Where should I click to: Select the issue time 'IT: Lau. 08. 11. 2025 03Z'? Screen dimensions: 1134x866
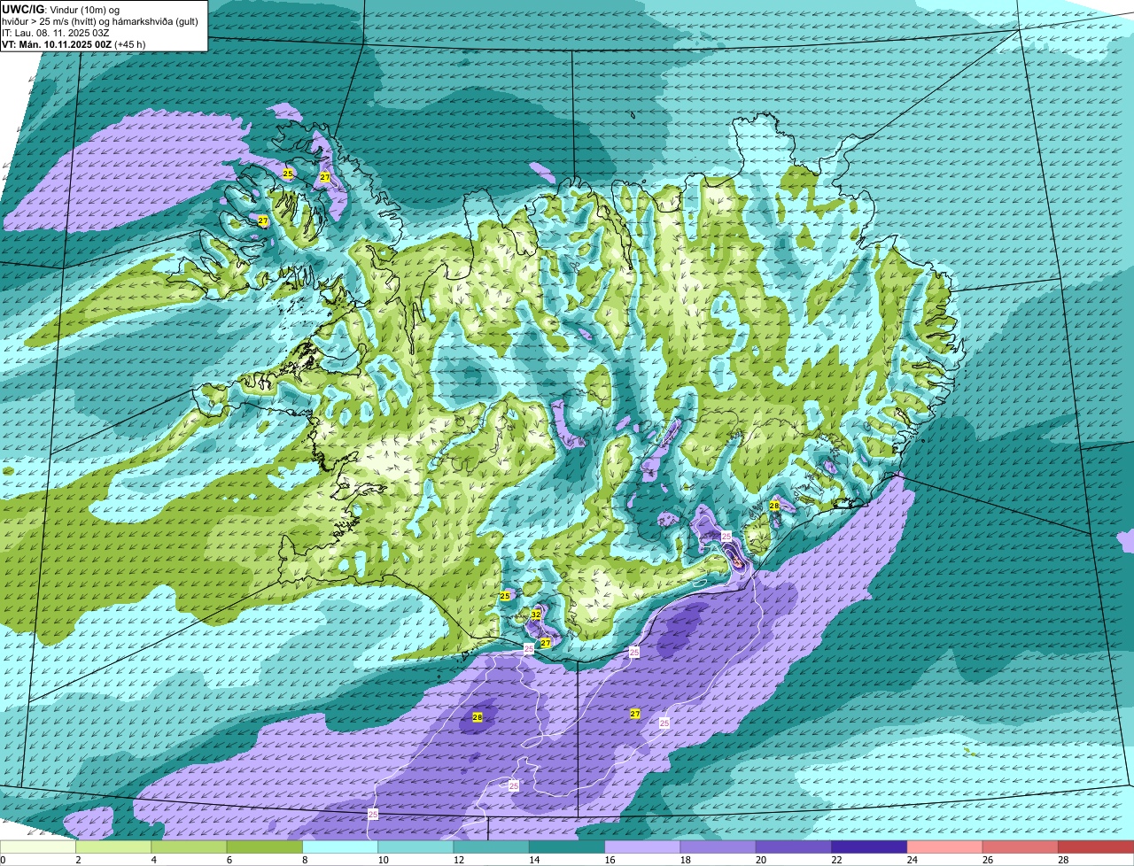pos(56,32)
